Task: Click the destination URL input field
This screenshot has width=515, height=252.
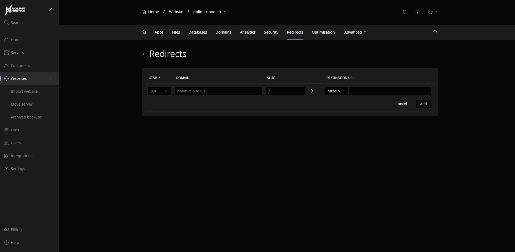Action: click(390, 91)
